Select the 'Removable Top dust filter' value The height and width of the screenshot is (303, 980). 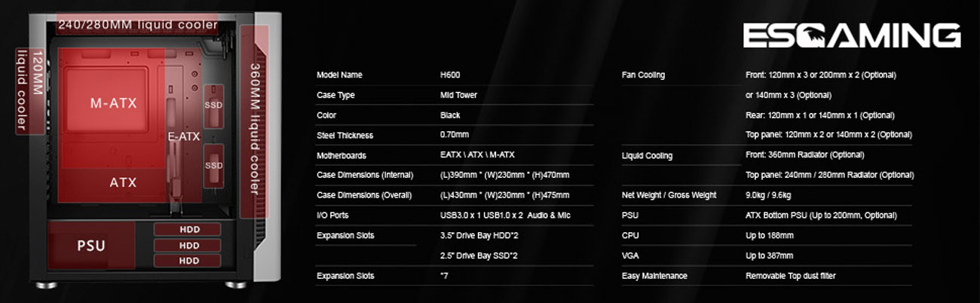point(790,276)
